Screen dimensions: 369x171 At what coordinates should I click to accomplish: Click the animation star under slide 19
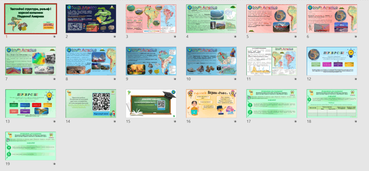(55, 164)
